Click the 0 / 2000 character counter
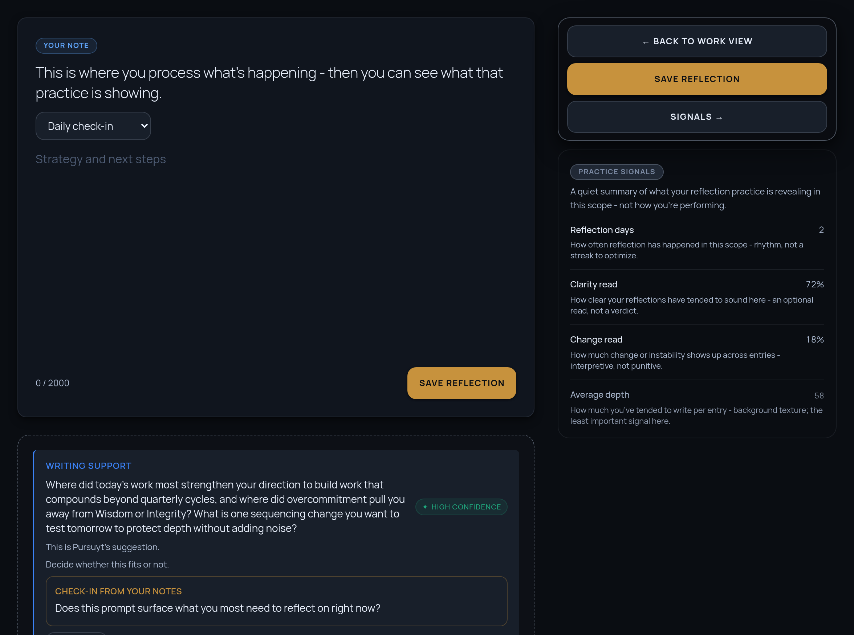This screenshot has width=854, height=635. [52, 383]
